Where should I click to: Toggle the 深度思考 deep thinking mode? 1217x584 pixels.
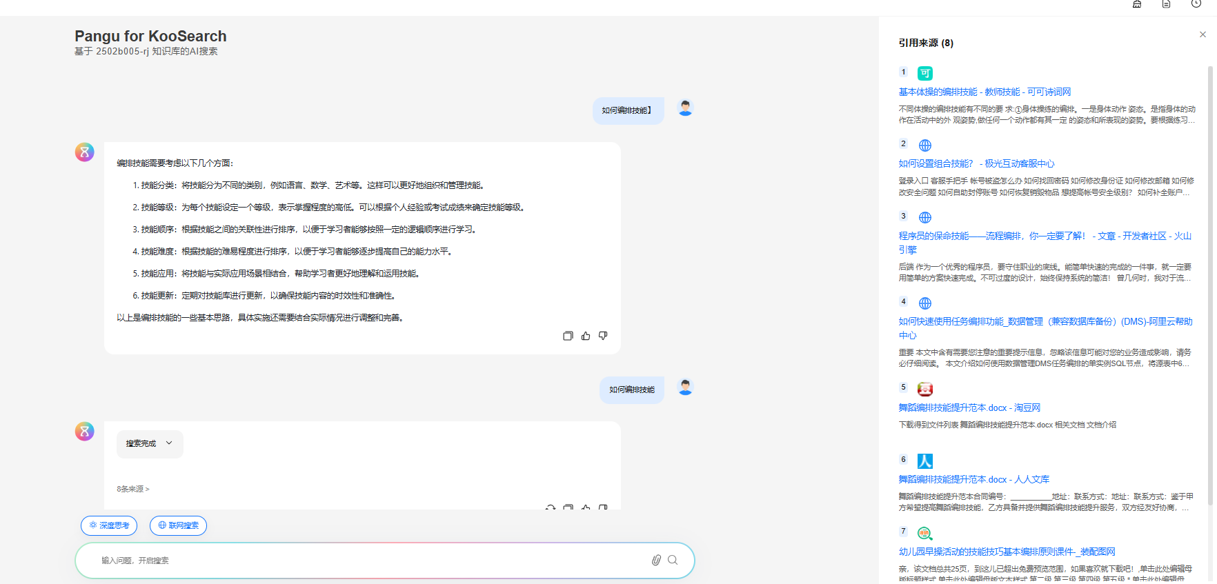coord(109,525)
